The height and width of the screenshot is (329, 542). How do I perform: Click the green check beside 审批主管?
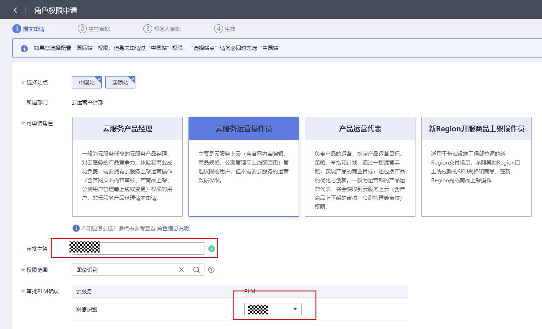coord(211,249)
